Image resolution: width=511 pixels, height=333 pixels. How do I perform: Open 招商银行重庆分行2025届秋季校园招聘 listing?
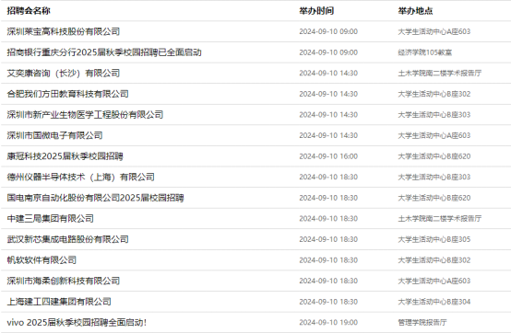click(104, 52)
